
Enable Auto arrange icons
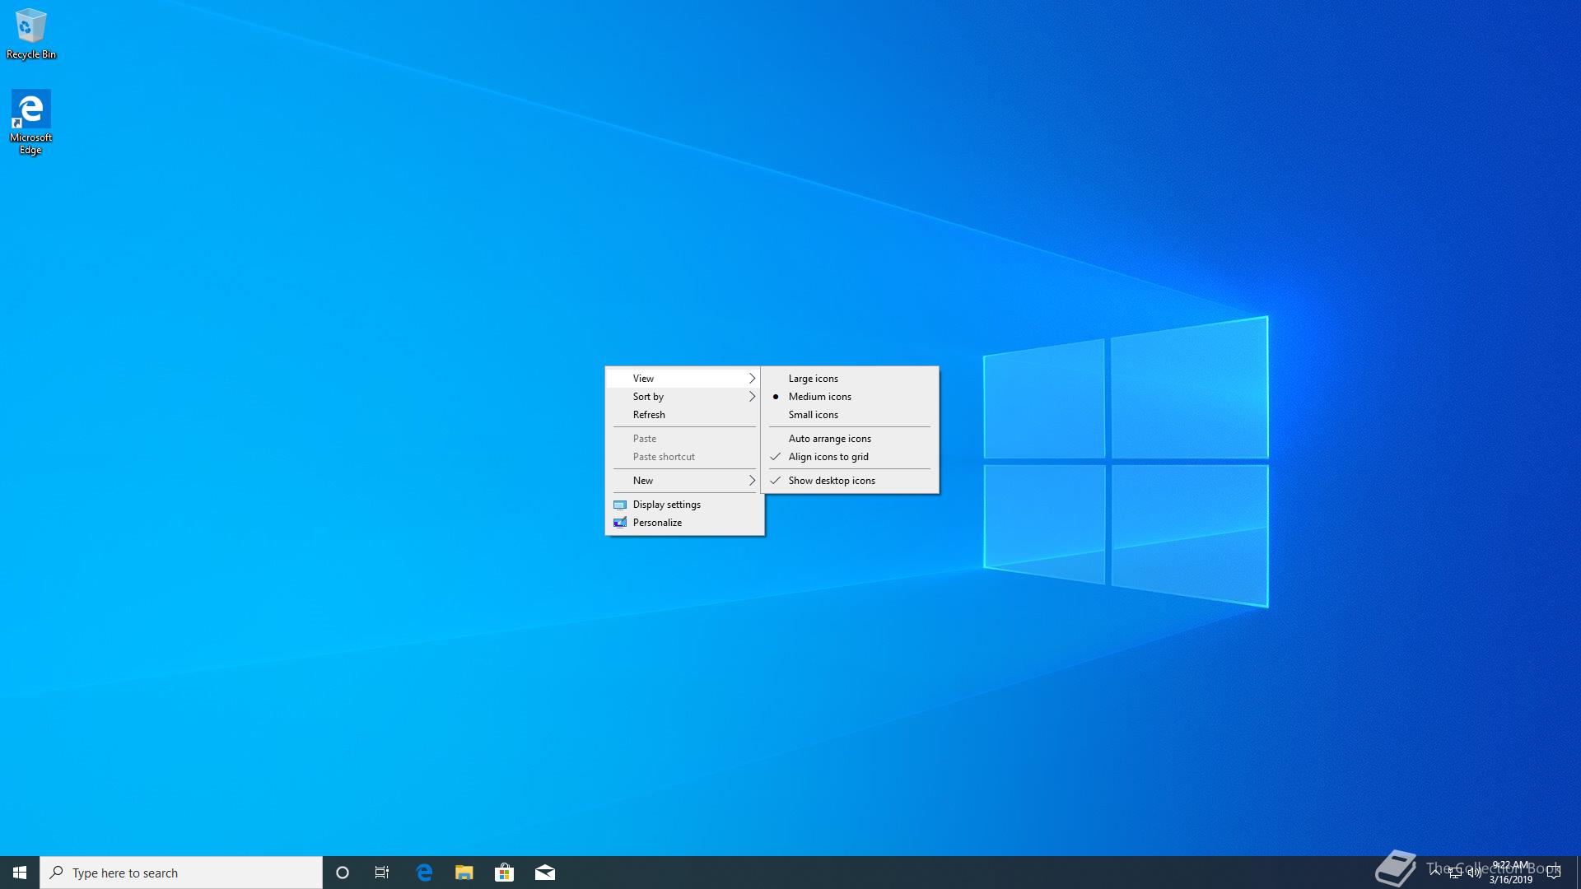(829, 439)
